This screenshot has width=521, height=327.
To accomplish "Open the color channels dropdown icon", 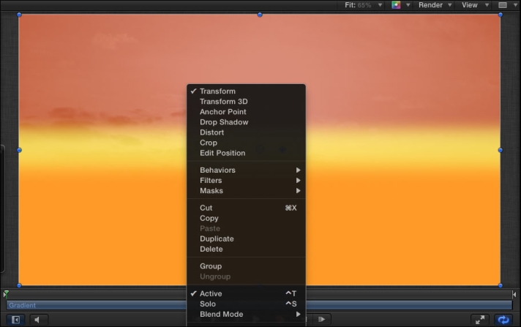I will [x=399, y=5].
